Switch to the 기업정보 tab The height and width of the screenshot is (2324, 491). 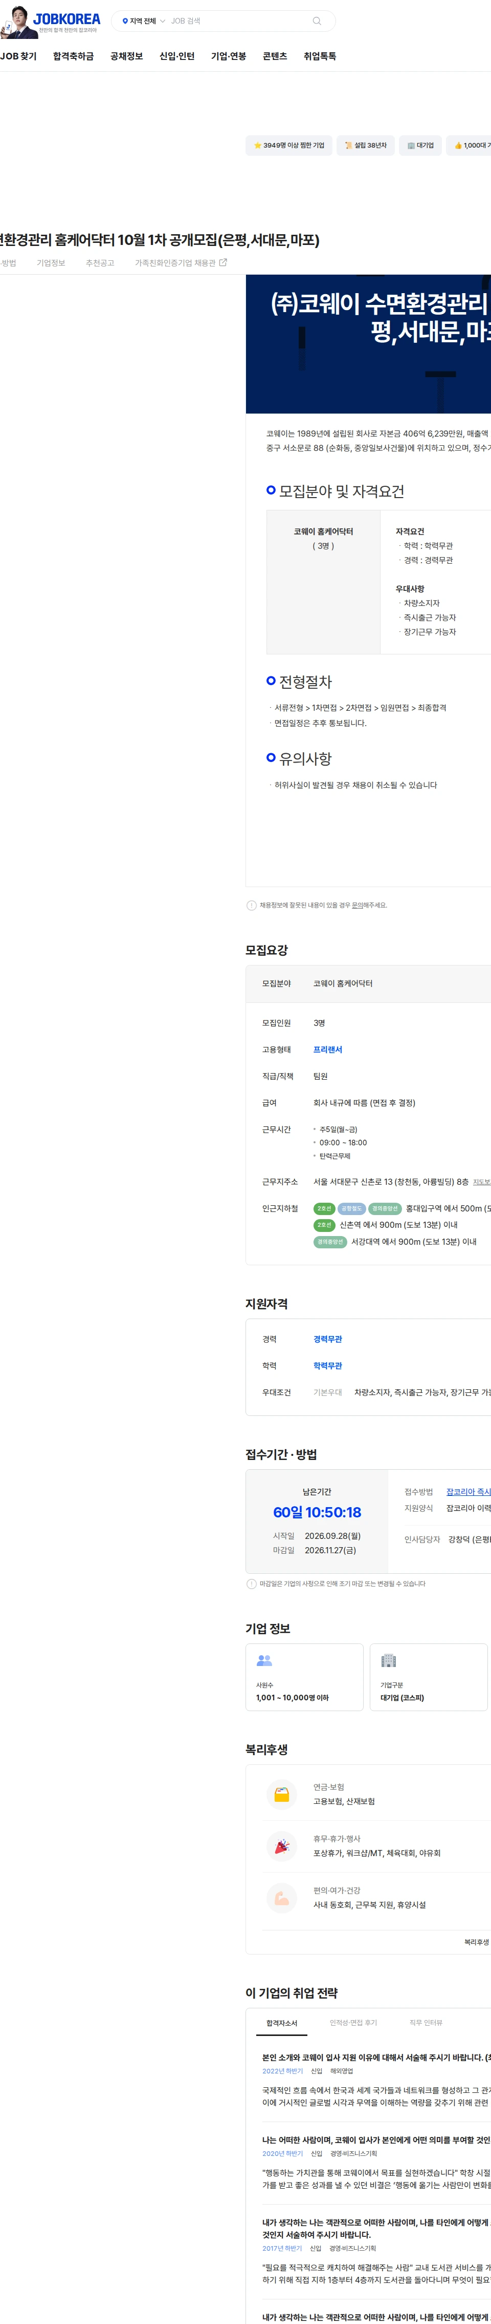tap(51, 263)
